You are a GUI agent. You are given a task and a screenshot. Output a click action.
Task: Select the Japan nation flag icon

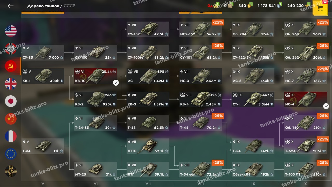coord(11,101)
